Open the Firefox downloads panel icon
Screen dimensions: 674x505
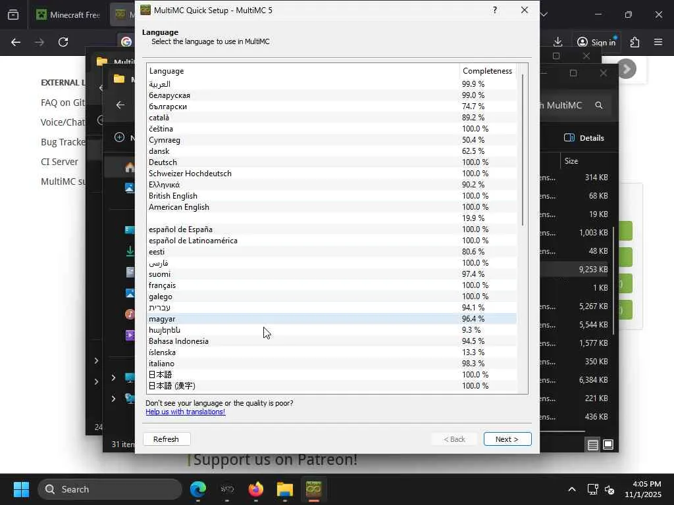558,41
